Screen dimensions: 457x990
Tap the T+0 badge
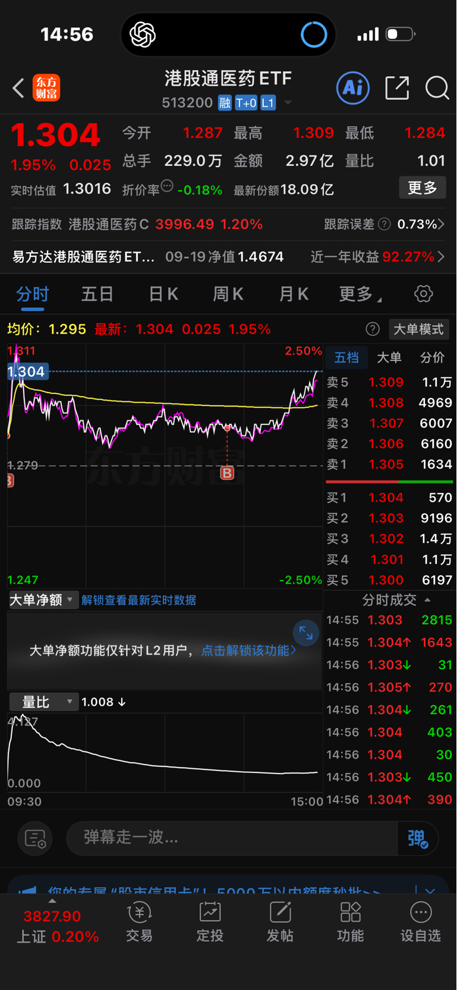coord(246,103)
